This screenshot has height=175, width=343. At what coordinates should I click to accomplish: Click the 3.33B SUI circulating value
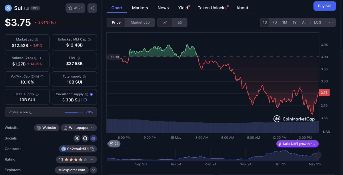[72, 100]
